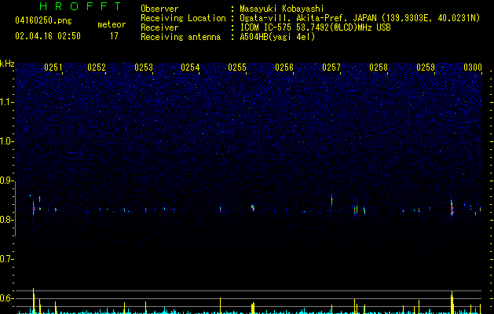Click the 0257 time marker

click(x=331, y=68)
